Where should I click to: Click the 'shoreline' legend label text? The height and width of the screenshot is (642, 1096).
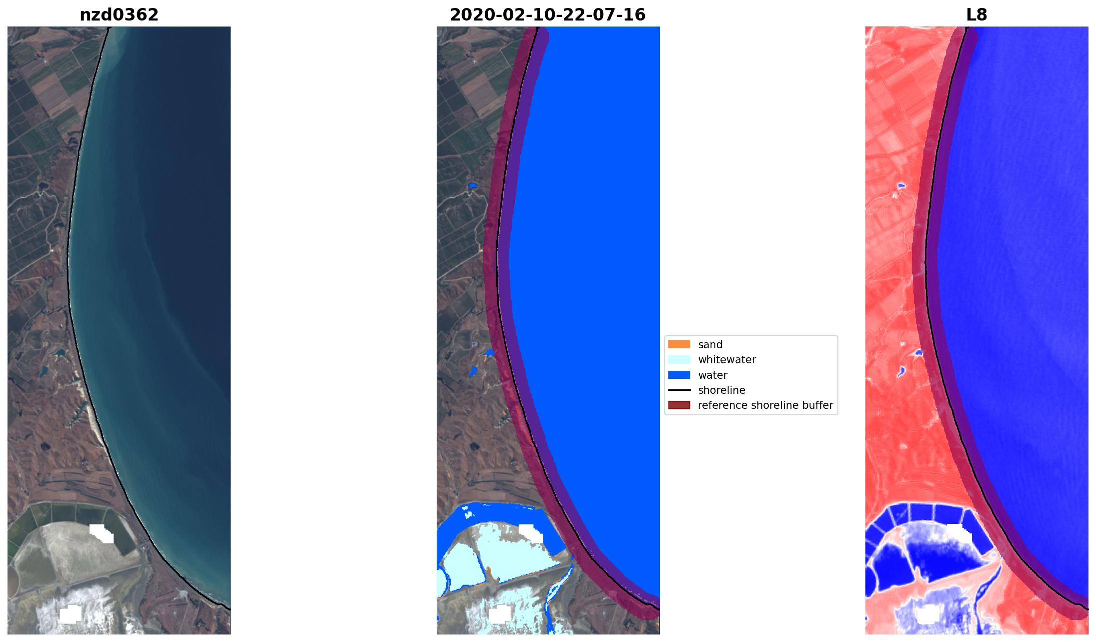[x=721, y=390]
